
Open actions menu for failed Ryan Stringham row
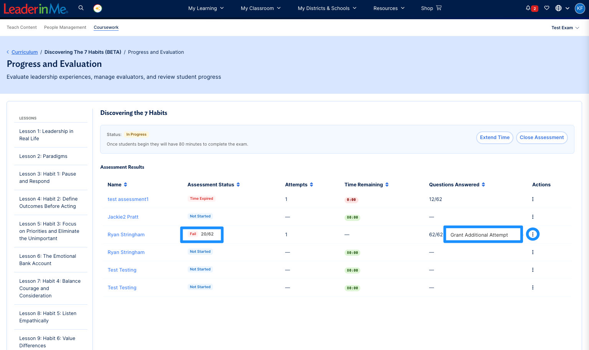click(x=533, y=234)
